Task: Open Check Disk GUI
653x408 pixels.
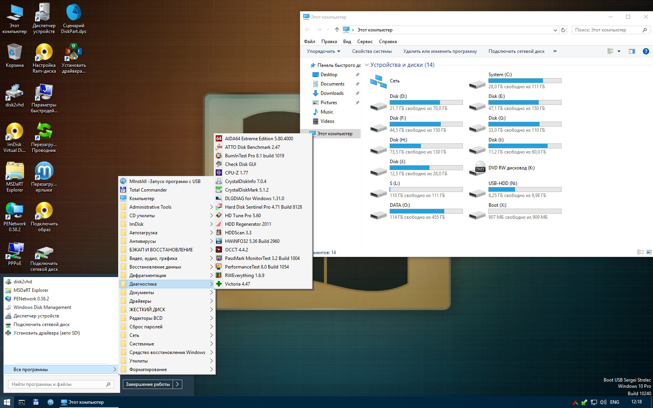Action: (x=263, y=164)
